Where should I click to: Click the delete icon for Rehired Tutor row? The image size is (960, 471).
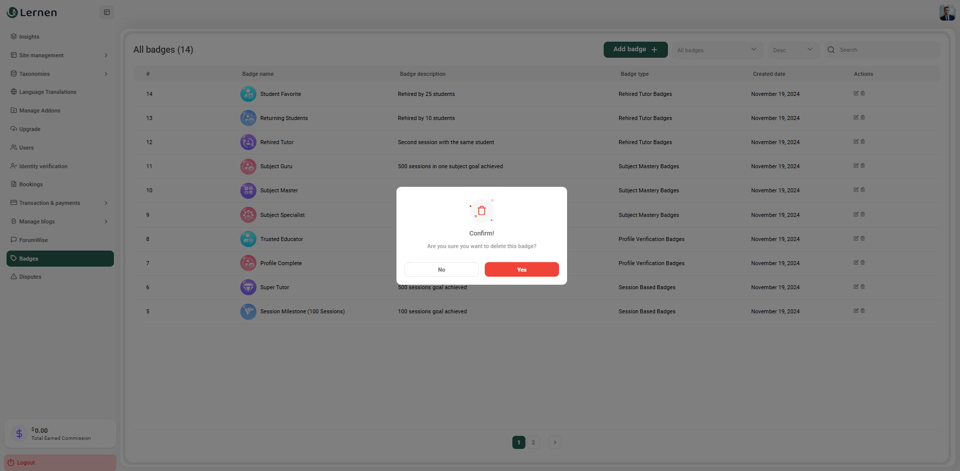coord(863,142)
